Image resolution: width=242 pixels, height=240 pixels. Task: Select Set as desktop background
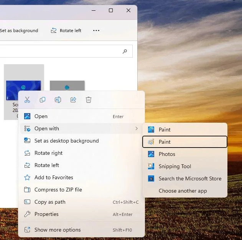66,141
